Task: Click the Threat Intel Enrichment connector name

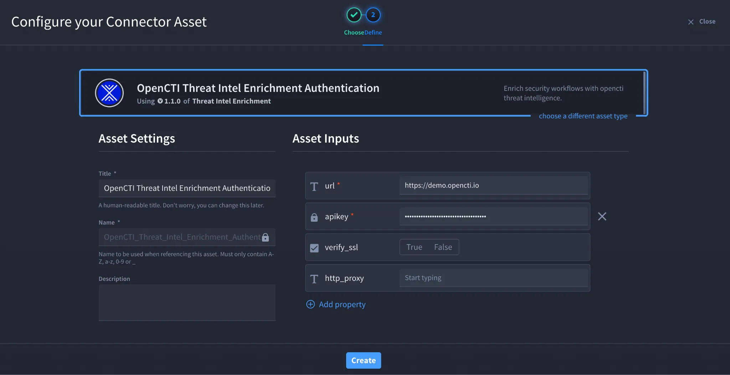Action: (x=232, y=101)
